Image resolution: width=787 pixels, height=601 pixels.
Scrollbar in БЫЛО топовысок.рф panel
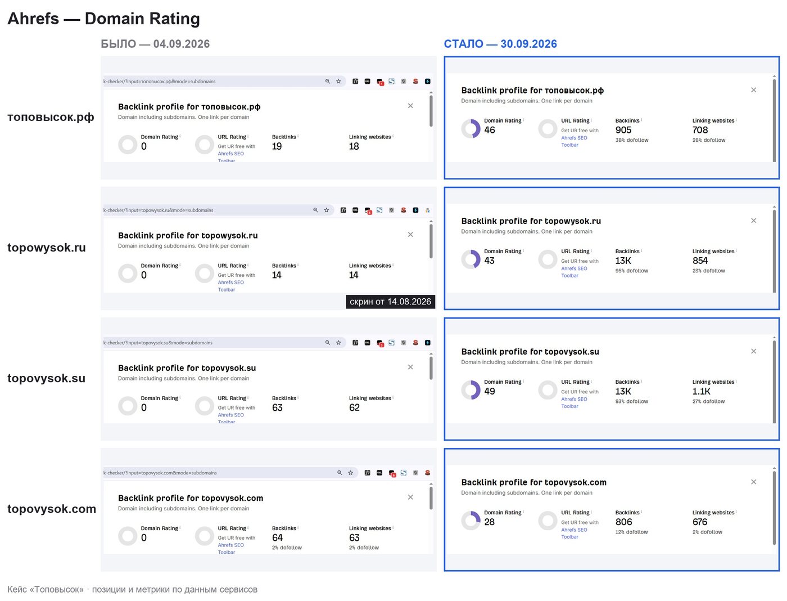[x=431, y=111]
